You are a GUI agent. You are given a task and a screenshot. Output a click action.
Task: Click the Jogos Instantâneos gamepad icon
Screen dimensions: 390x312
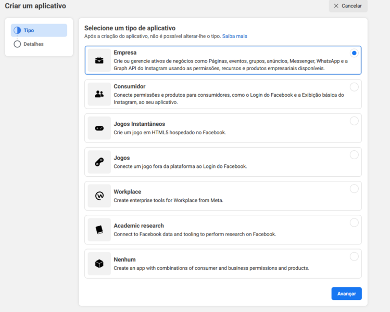pos(99,128)
